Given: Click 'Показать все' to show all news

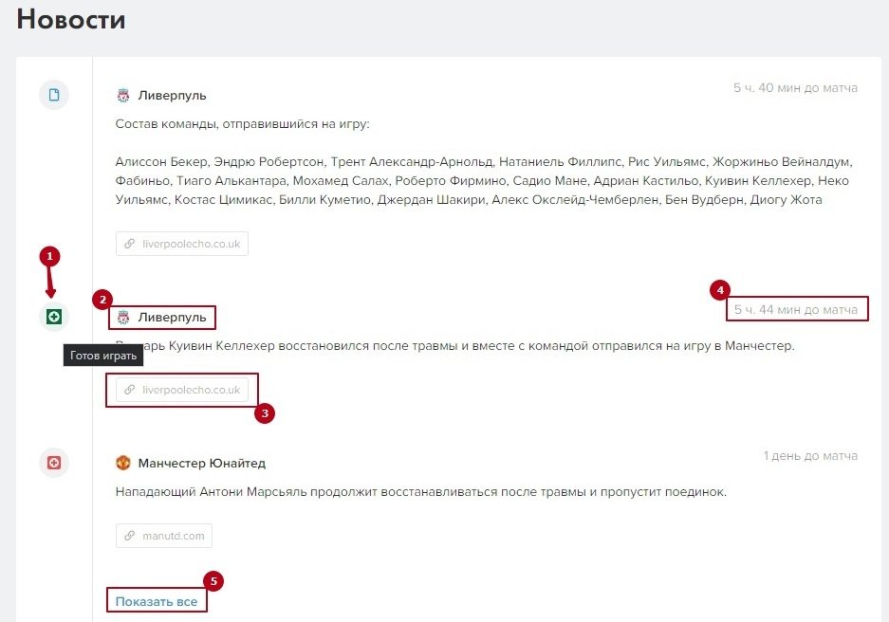Looking at the screenshot, I should [157, 601].
